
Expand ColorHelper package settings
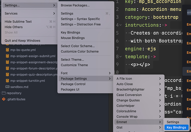[139, 106]
